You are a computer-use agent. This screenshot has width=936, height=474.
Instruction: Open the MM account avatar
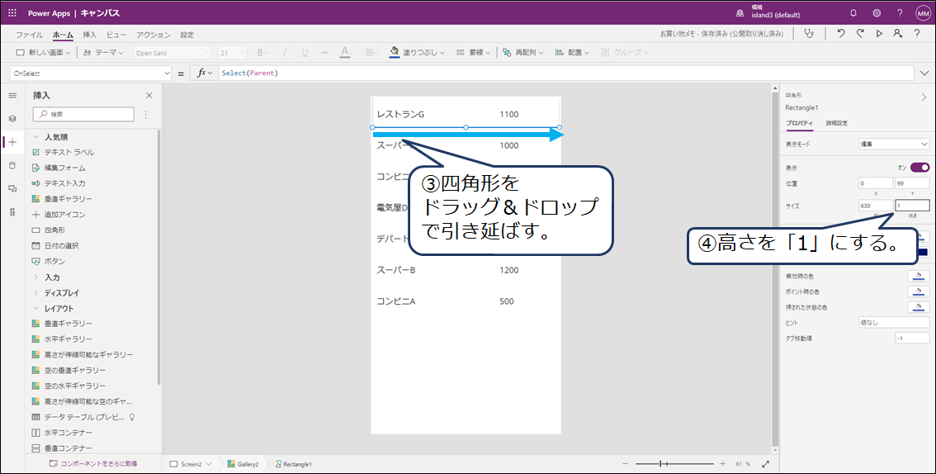click(x=923, y=12)
